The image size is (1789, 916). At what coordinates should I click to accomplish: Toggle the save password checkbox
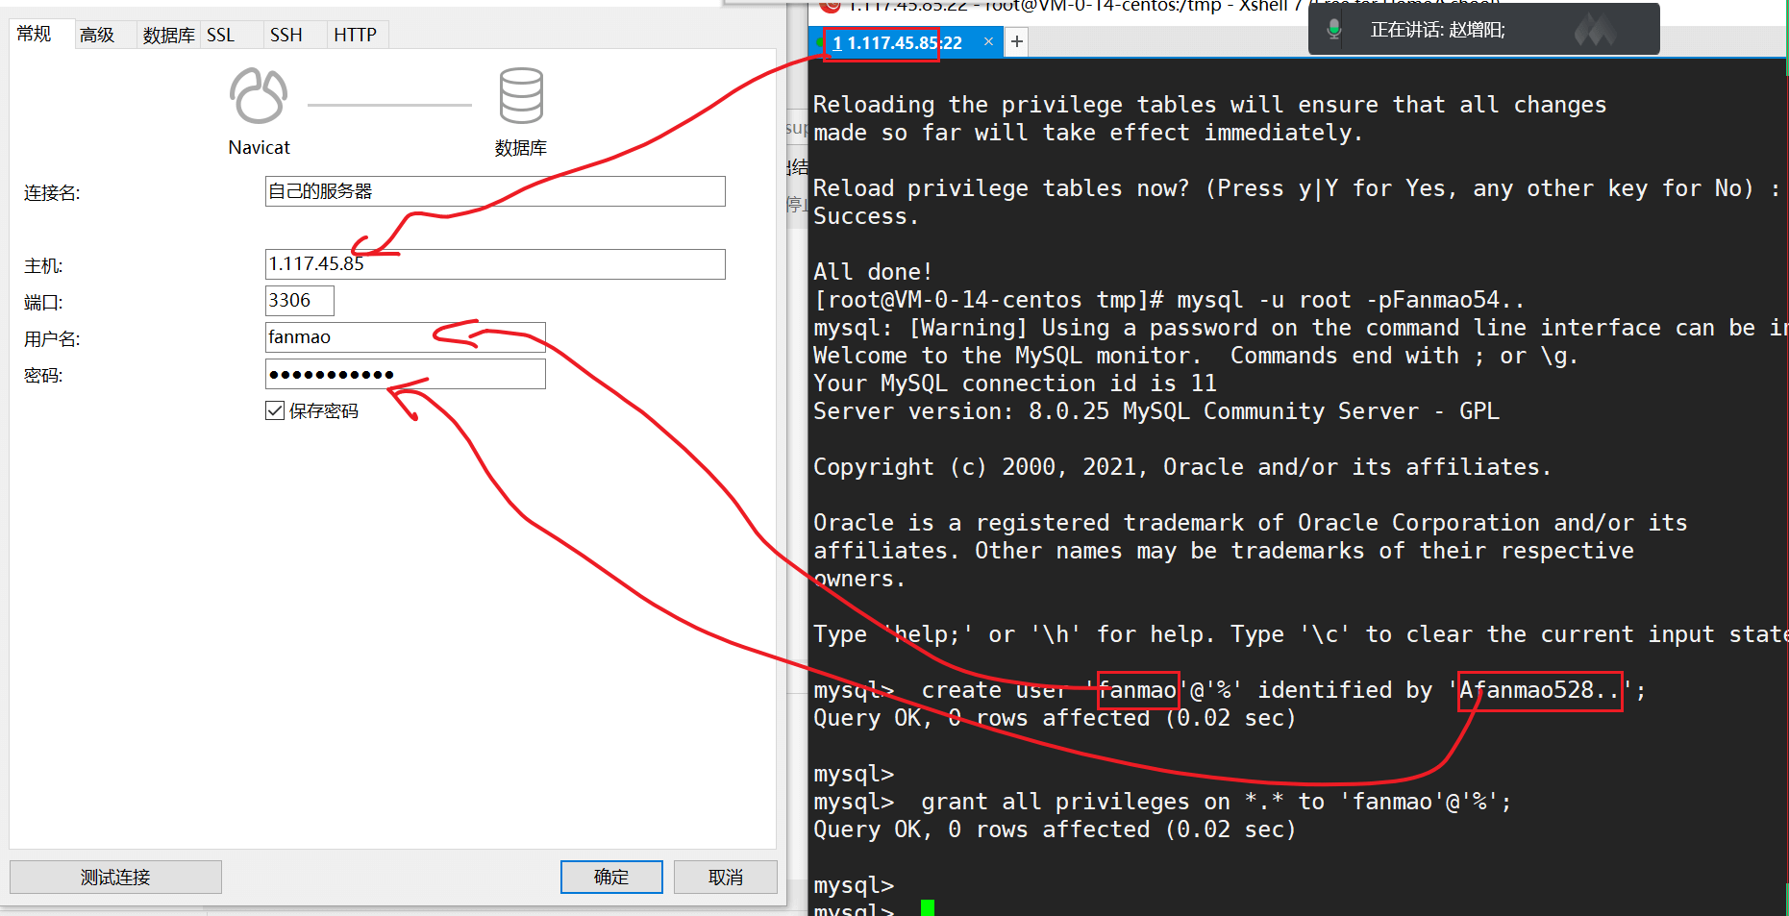click(x=275, y=410)
